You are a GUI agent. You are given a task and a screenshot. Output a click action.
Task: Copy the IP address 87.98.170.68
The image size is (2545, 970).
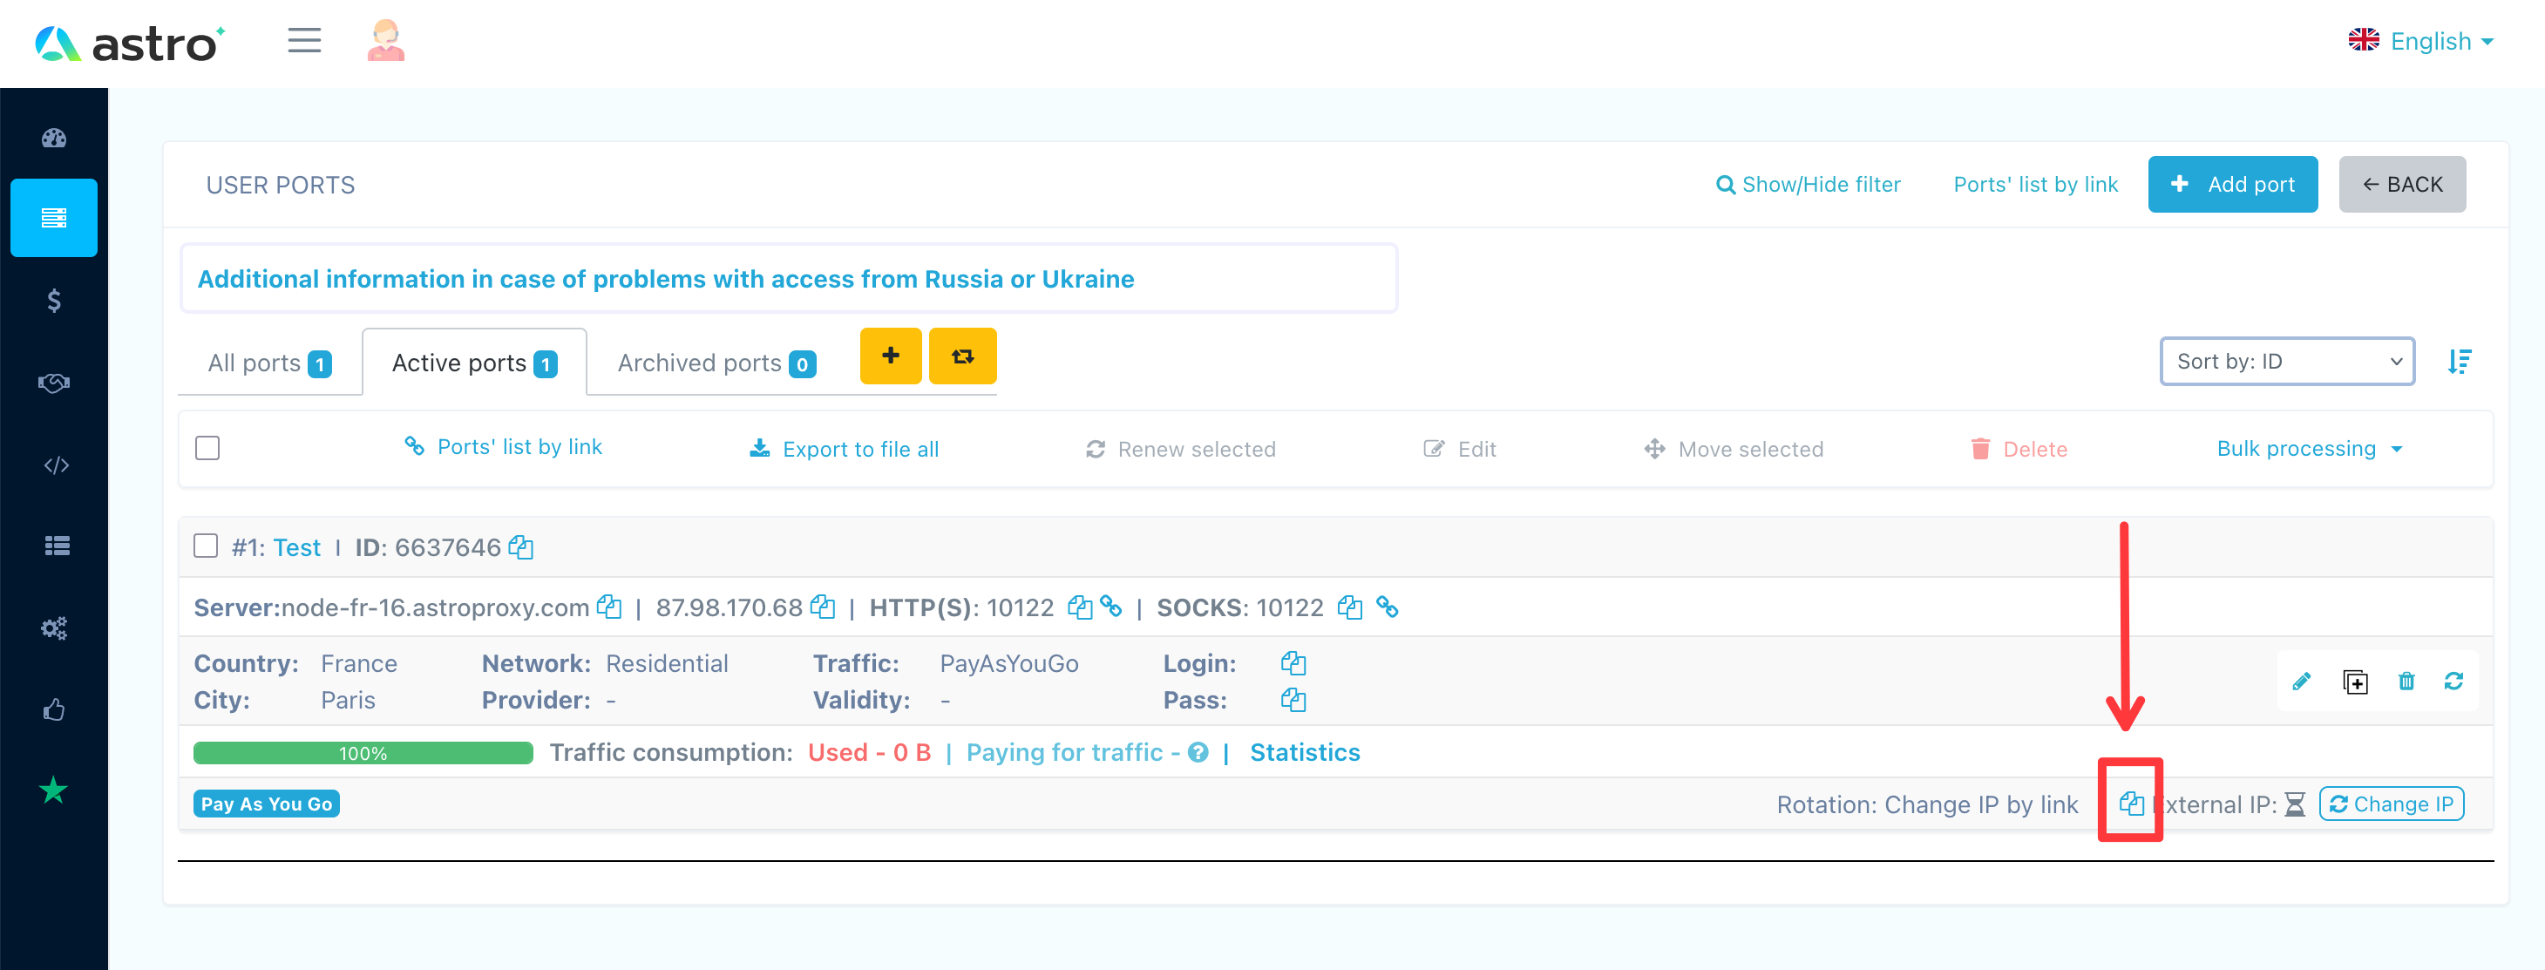[x=822, y=607]
